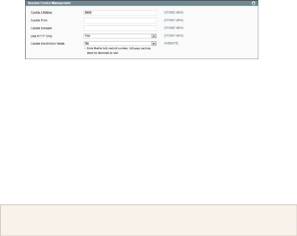Focus the Cookie Path text box
297x236 pixels.
(120, 20)
